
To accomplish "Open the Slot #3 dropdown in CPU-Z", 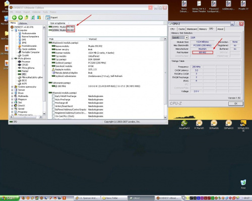I will click(186, 38).
